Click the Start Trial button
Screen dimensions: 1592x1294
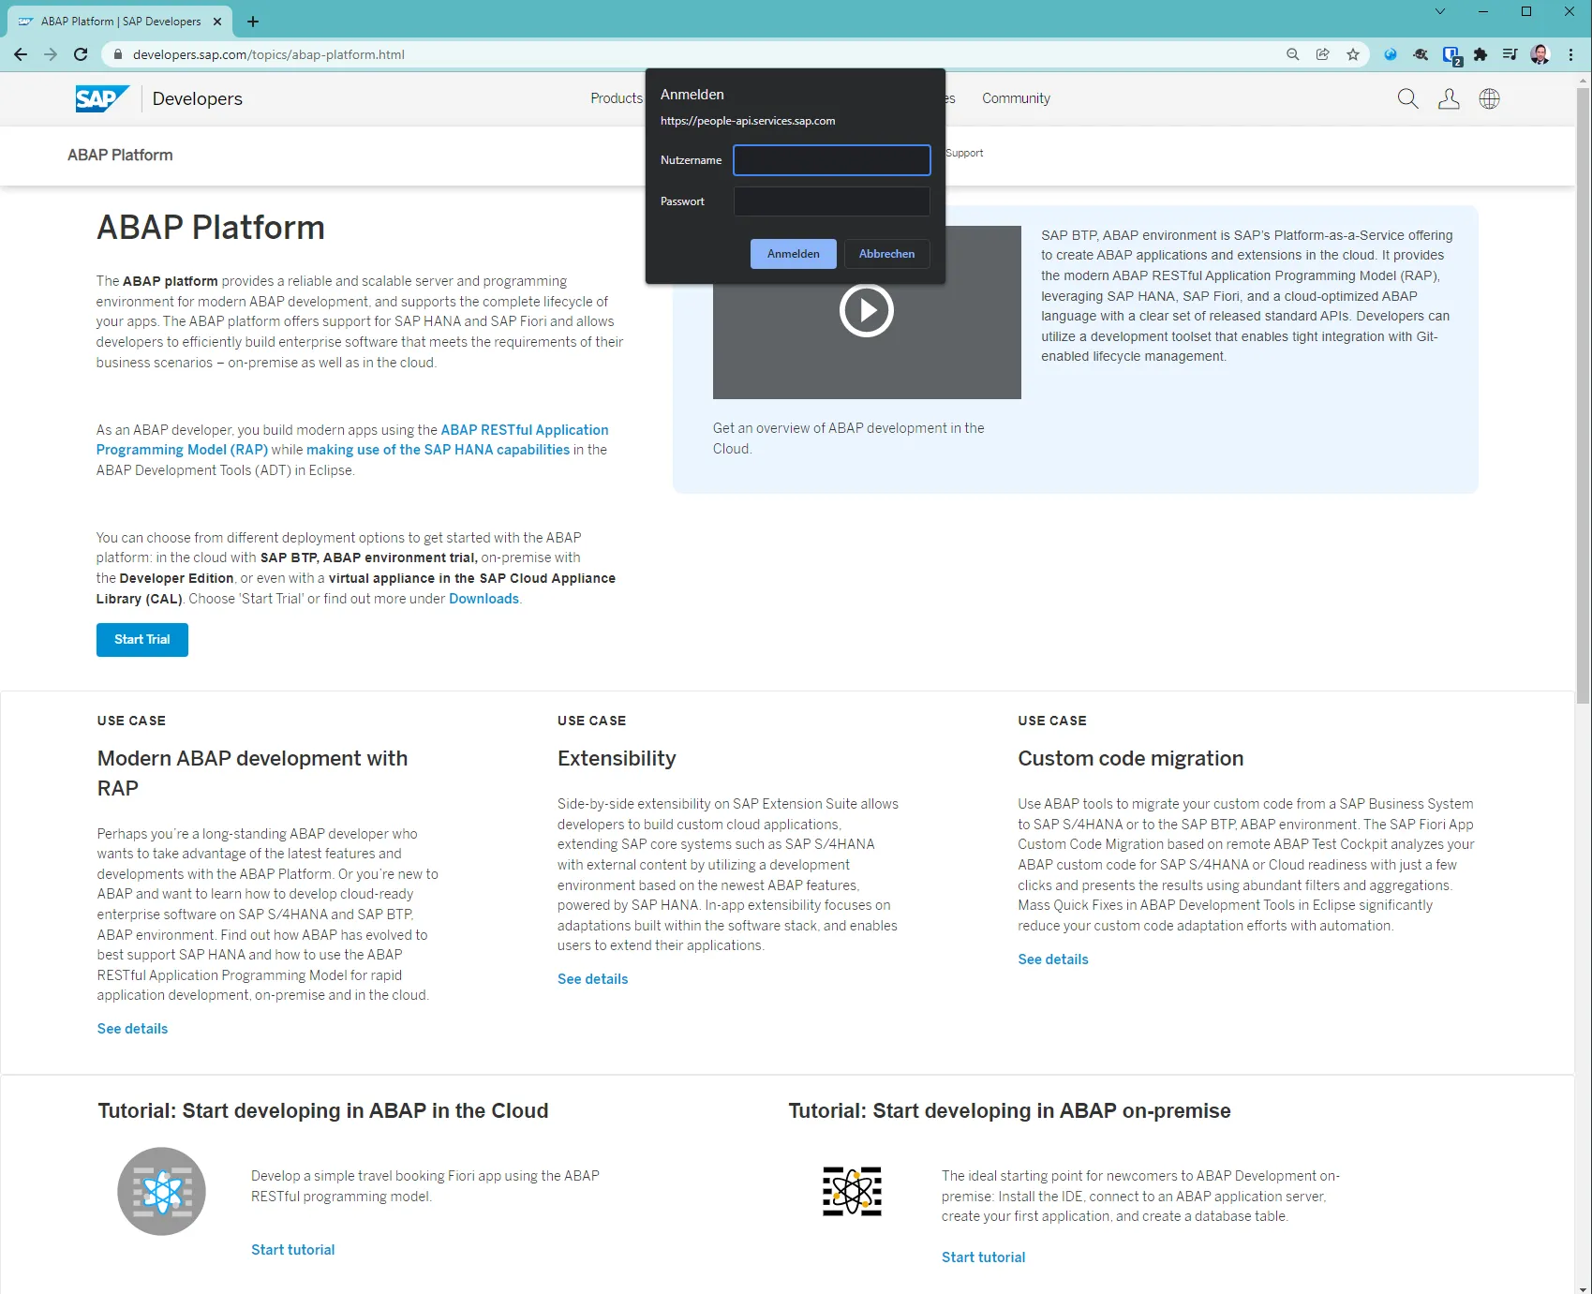142,640
